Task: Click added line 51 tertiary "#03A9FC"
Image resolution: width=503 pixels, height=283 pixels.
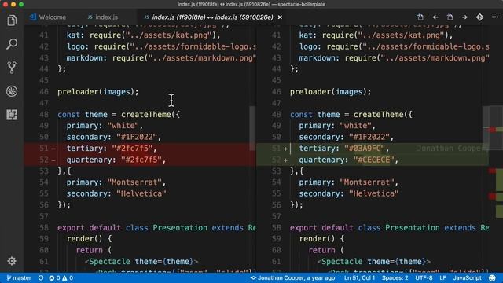Action: 344,149
